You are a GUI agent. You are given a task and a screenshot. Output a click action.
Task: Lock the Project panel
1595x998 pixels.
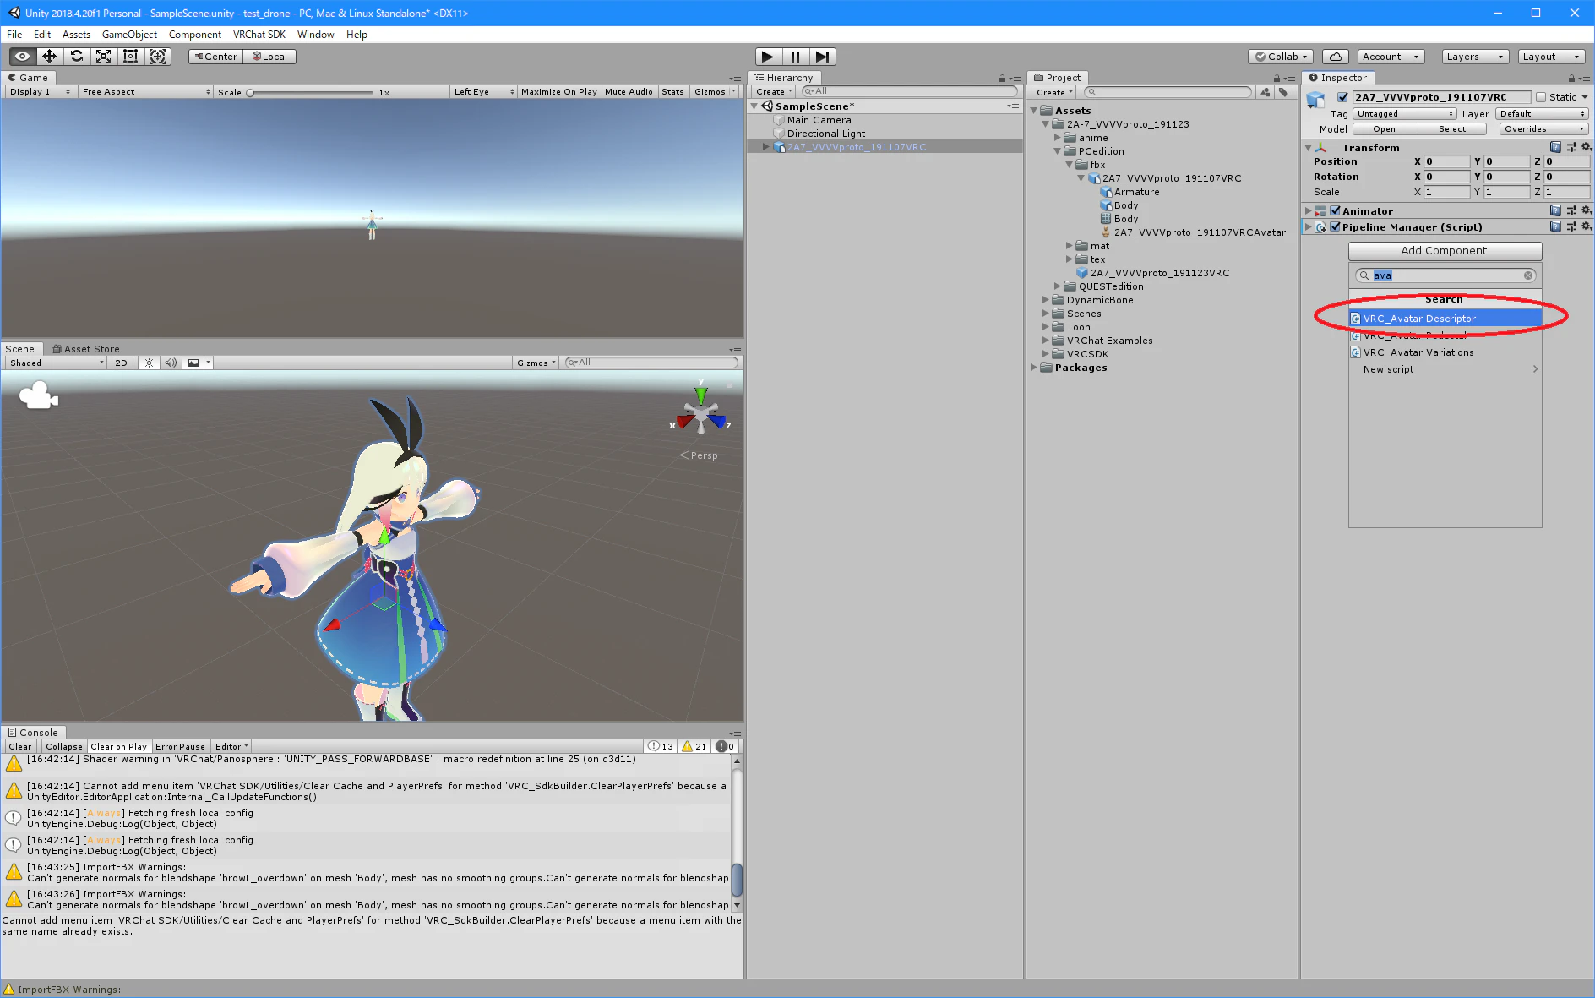click(x=1277, y=79)
